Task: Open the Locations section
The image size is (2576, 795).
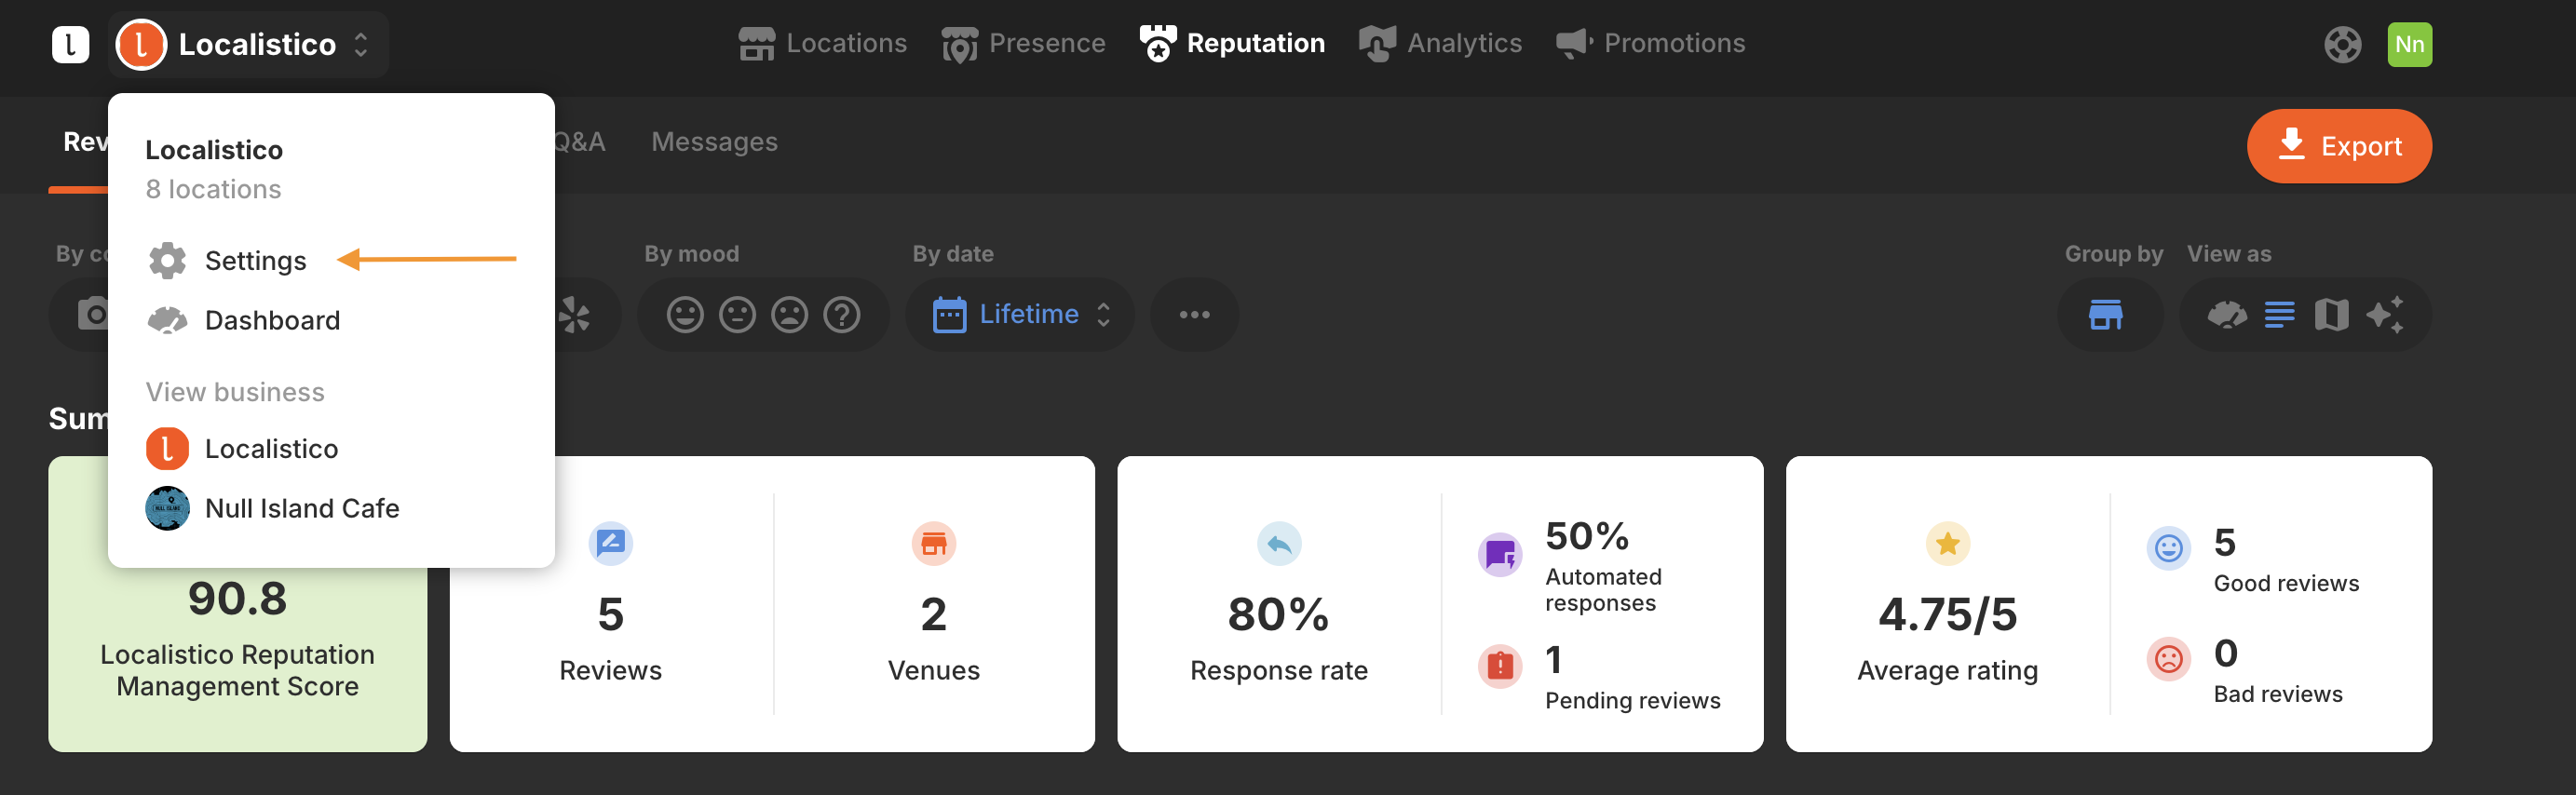Action: click(822, 44)
